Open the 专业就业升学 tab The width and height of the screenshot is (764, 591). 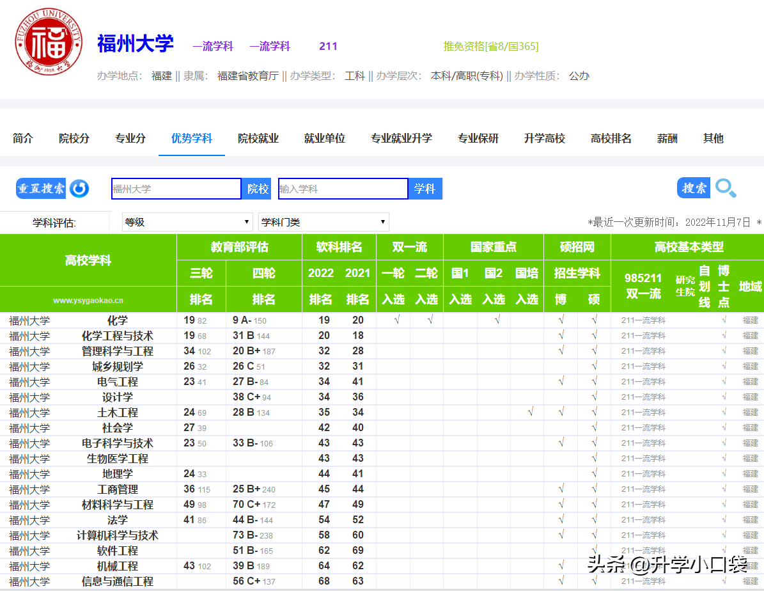401,139
